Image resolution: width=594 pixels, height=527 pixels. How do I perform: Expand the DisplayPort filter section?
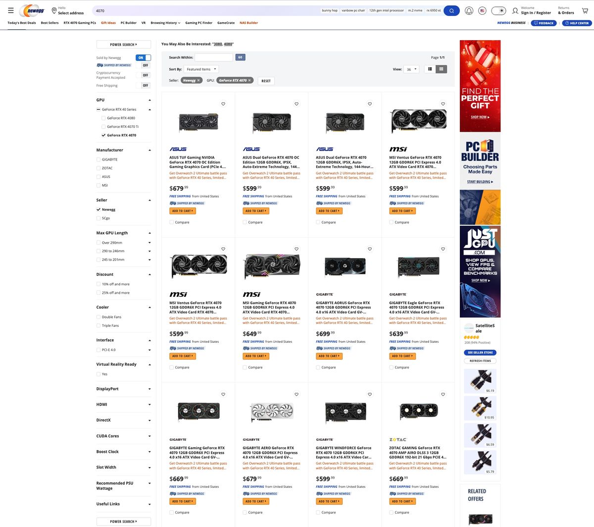point(123,389)
